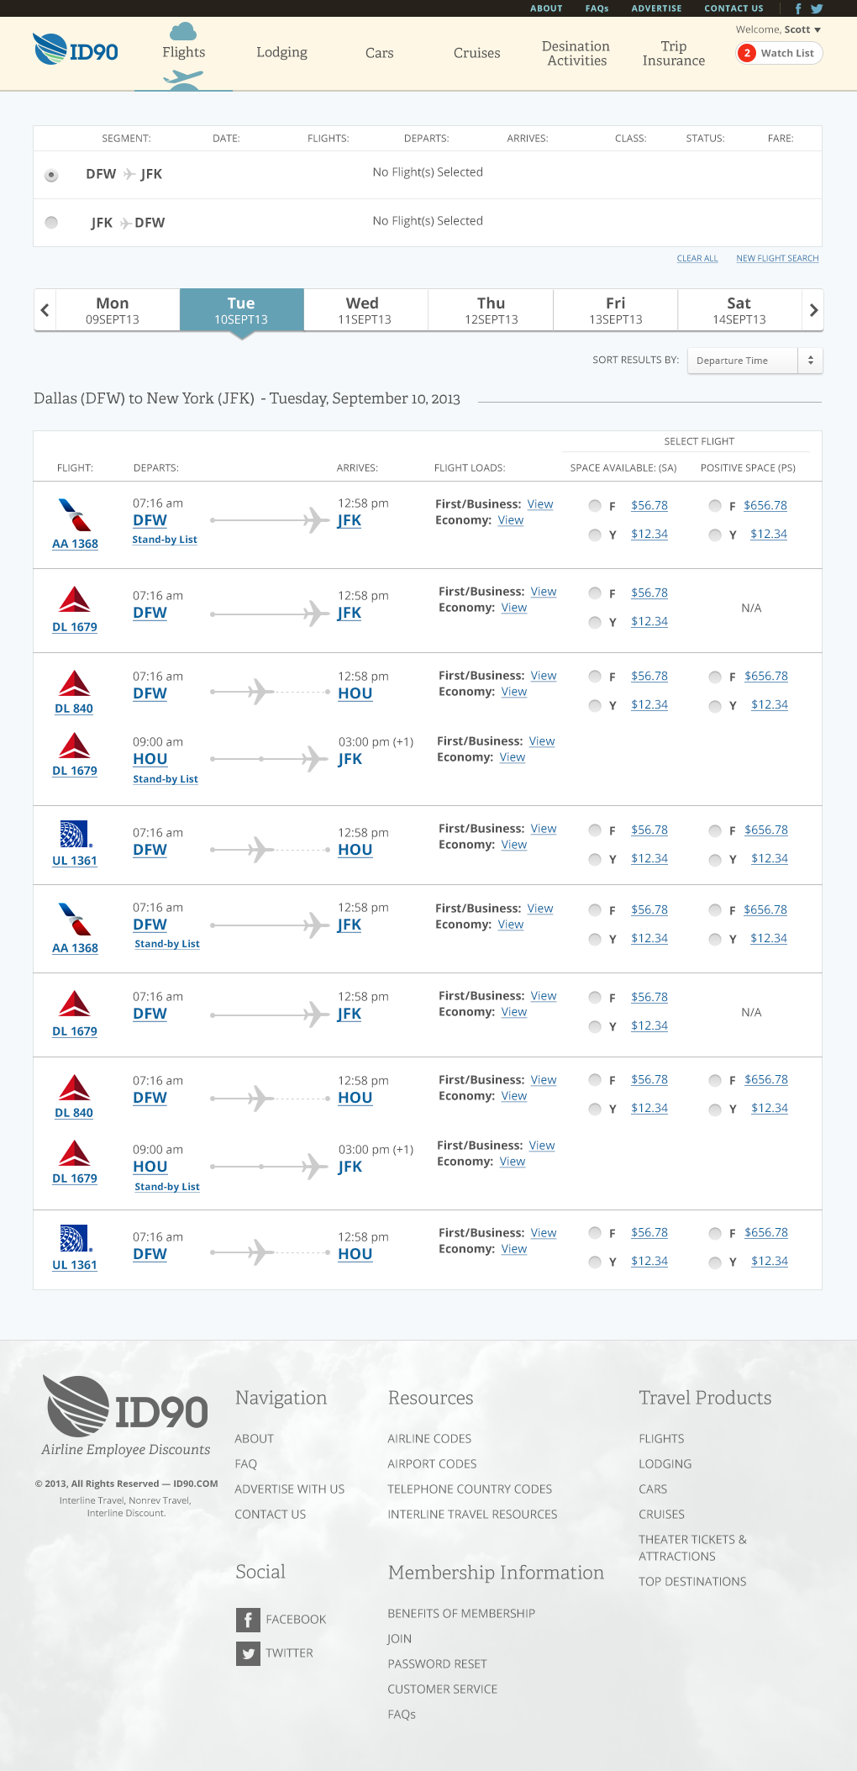Viewport: 857px width, 1771px height.
Task: Open Facebook icon in top bar
Action: click(798, 8)
